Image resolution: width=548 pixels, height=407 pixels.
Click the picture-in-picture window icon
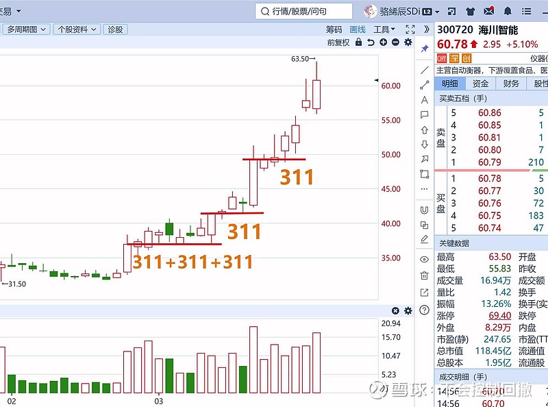tap(452, 12)
